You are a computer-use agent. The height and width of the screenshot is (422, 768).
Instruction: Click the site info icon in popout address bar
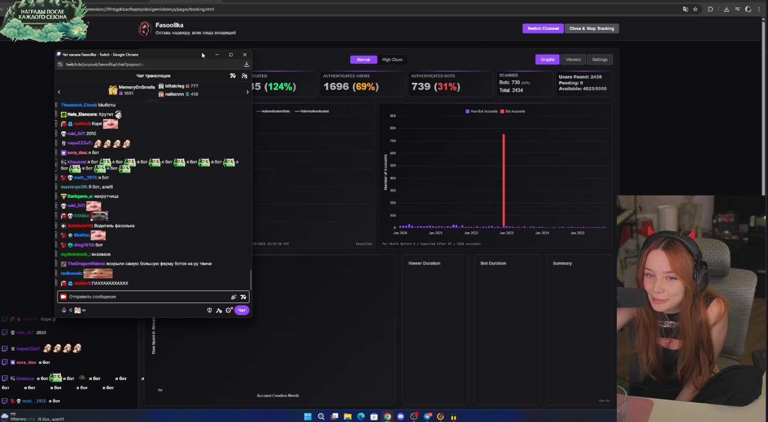[60, 64]
